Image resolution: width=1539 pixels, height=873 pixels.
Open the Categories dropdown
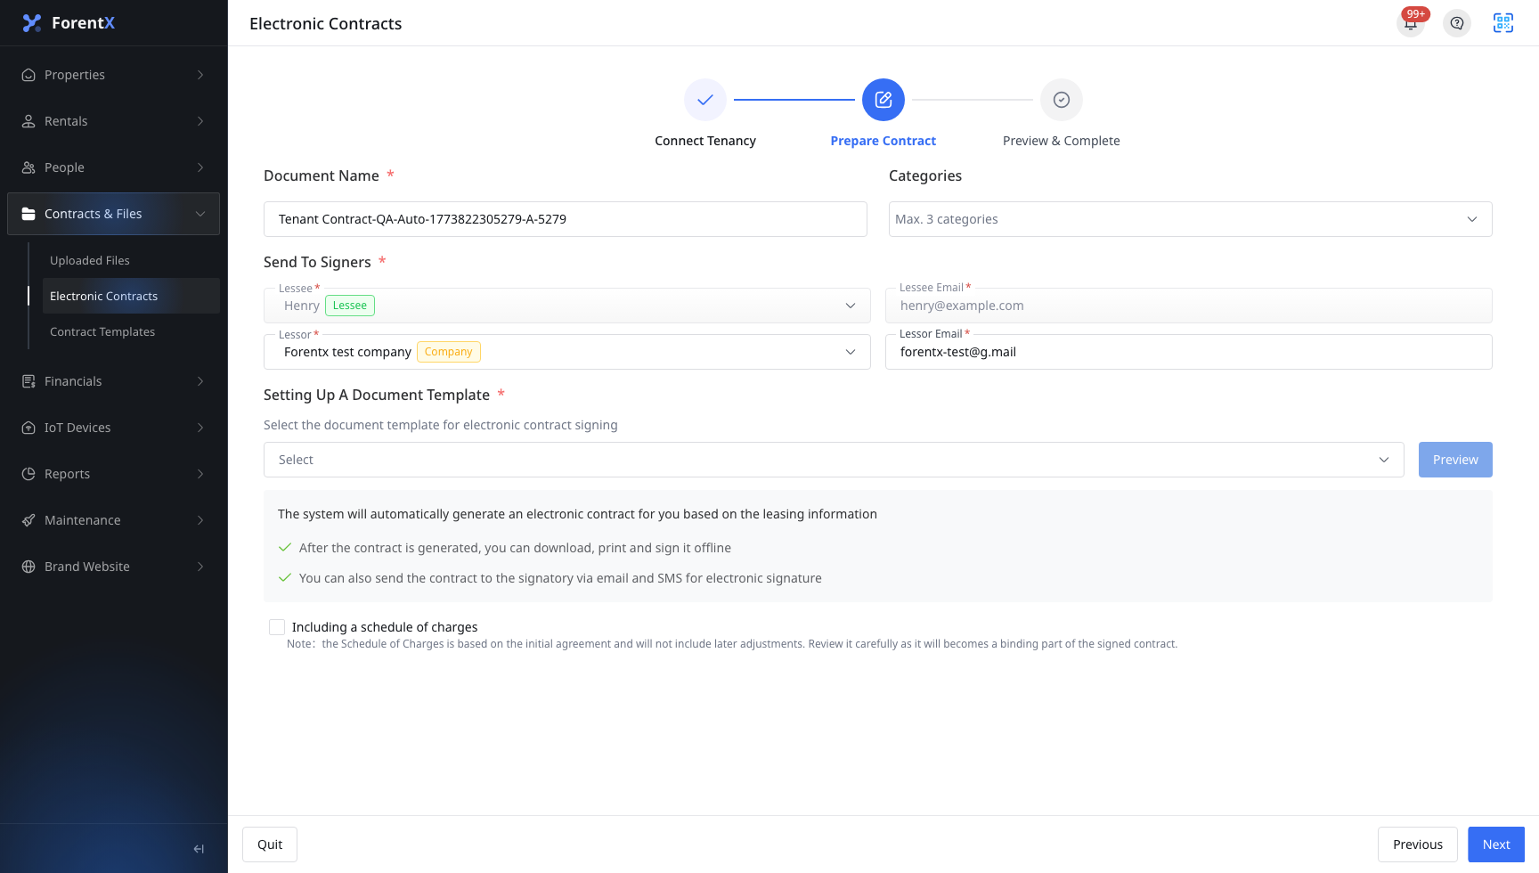(1190, 219)
